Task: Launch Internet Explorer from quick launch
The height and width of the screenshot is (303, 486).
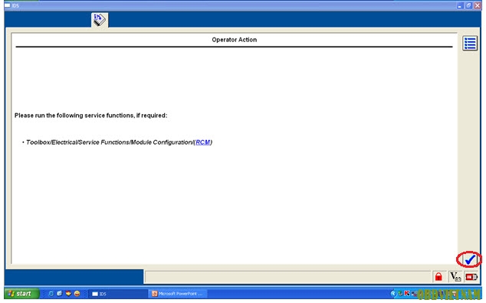Action: coord(51,293)
